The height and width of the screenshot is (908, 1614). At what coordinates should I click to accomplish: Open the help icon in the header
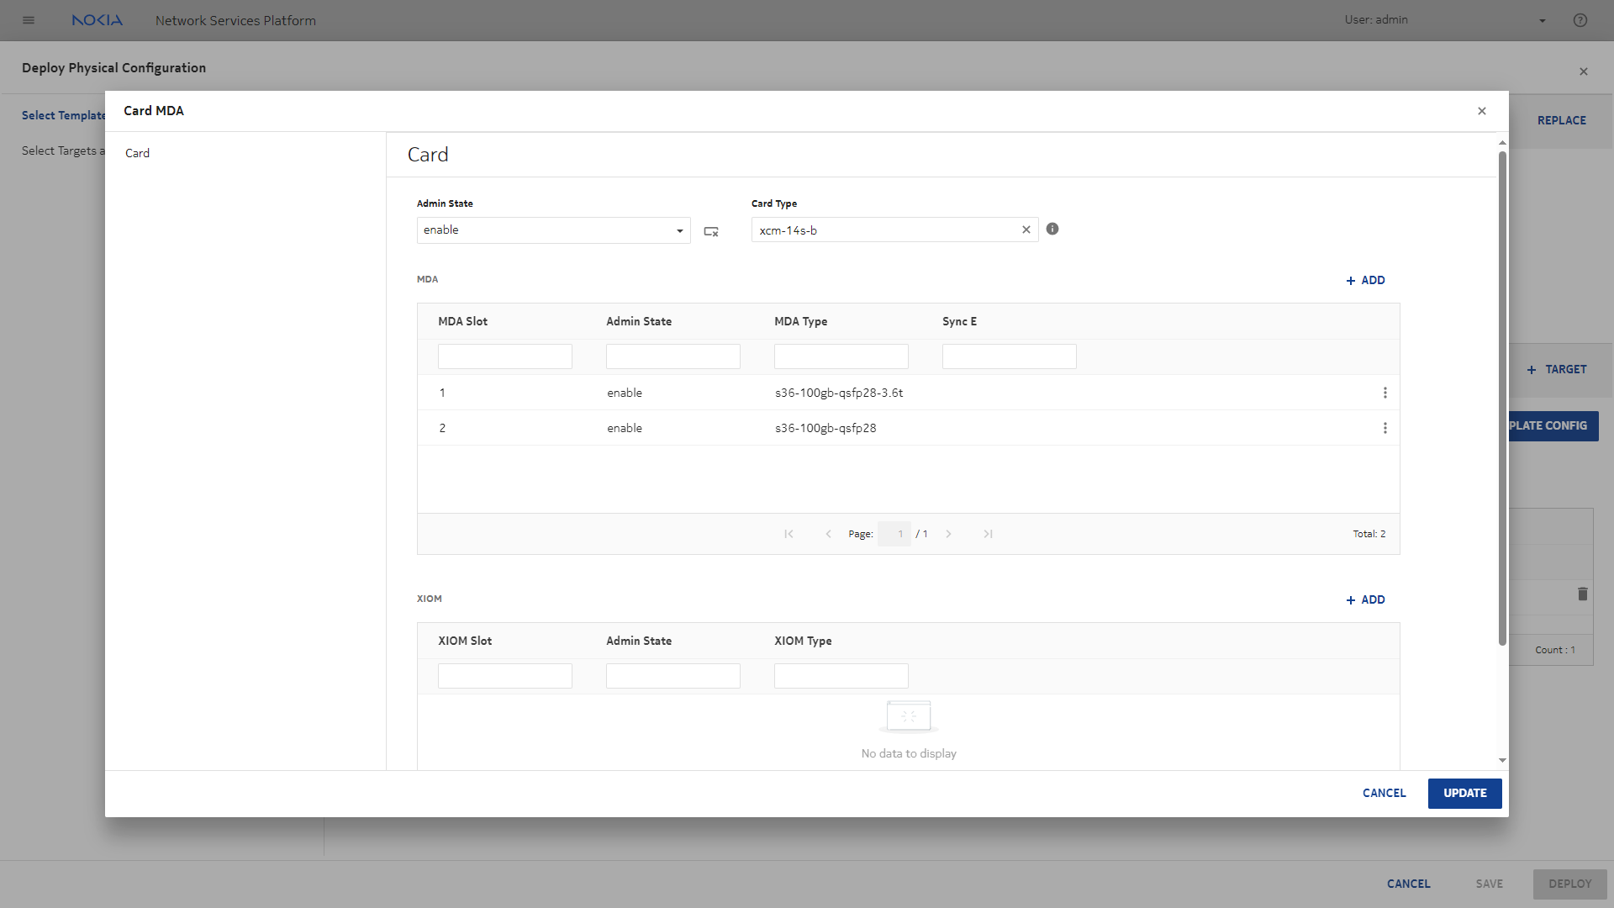pos(1580,20)
